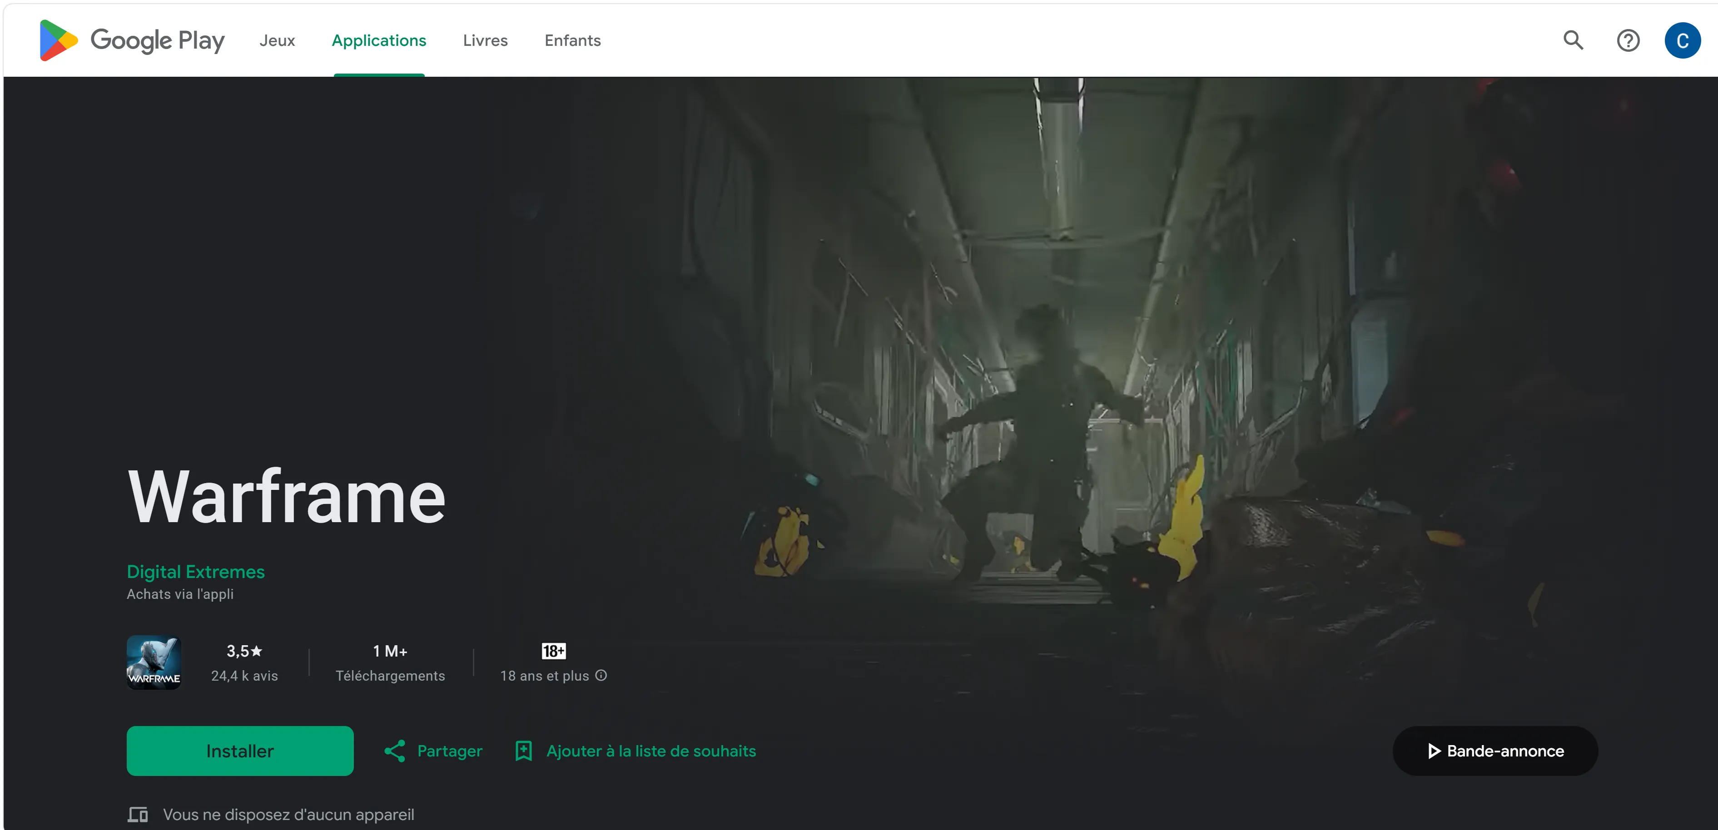Click the Achats via l'appli text
Screen dimensions: 1718x830
coord(180,594)
